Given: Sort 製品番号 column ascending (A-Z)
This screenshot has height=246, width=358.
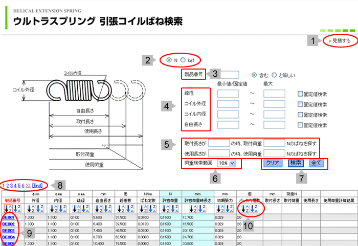Looking at the screenshot, I should tap(8, 209).
